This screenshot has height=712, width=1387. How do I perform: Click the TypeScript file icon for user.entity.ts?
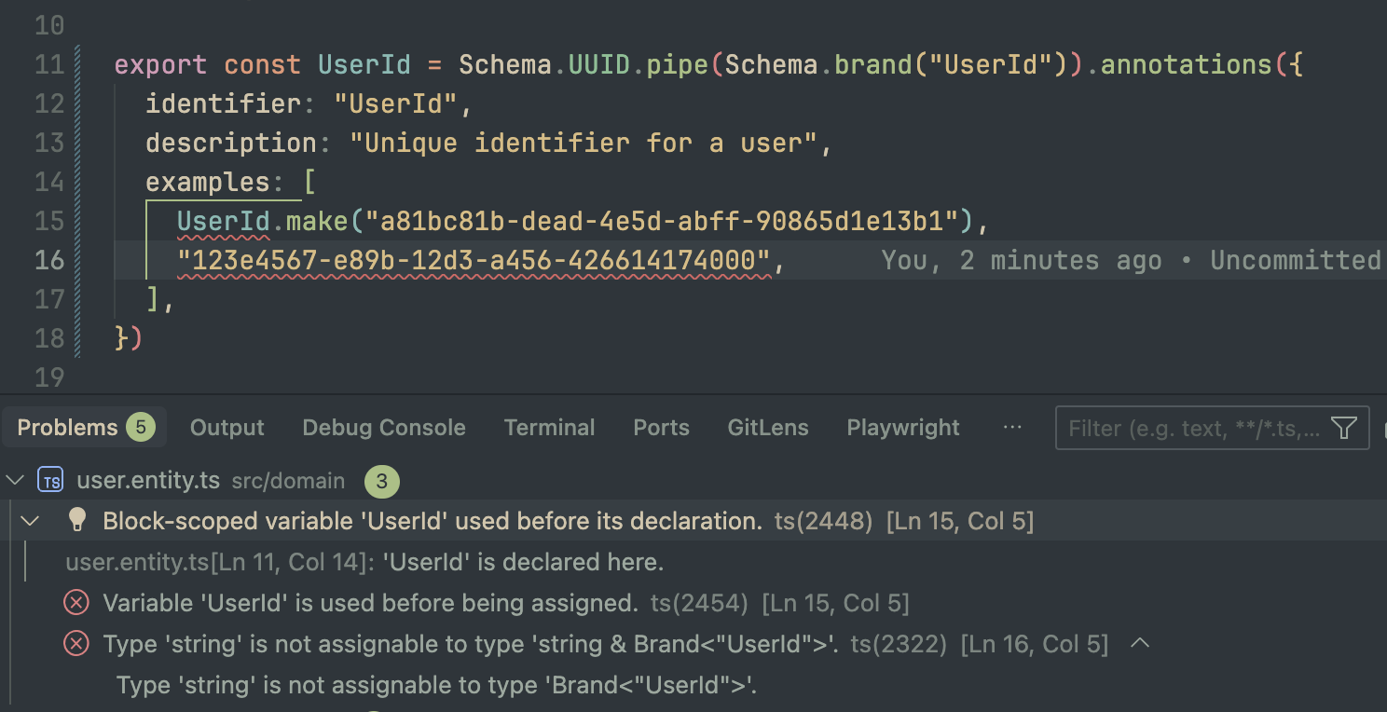[50, 481]
